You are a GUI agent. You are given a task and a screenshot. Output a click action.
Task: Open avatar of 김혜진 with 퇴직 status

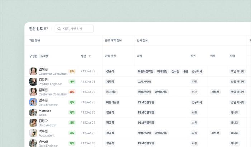point(33,92)
